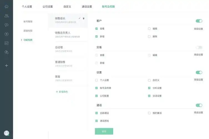Click the plus add icon in sidebar
Viewport: 209px width, 139px height.
pyautogui.click(x=6, y=66)
